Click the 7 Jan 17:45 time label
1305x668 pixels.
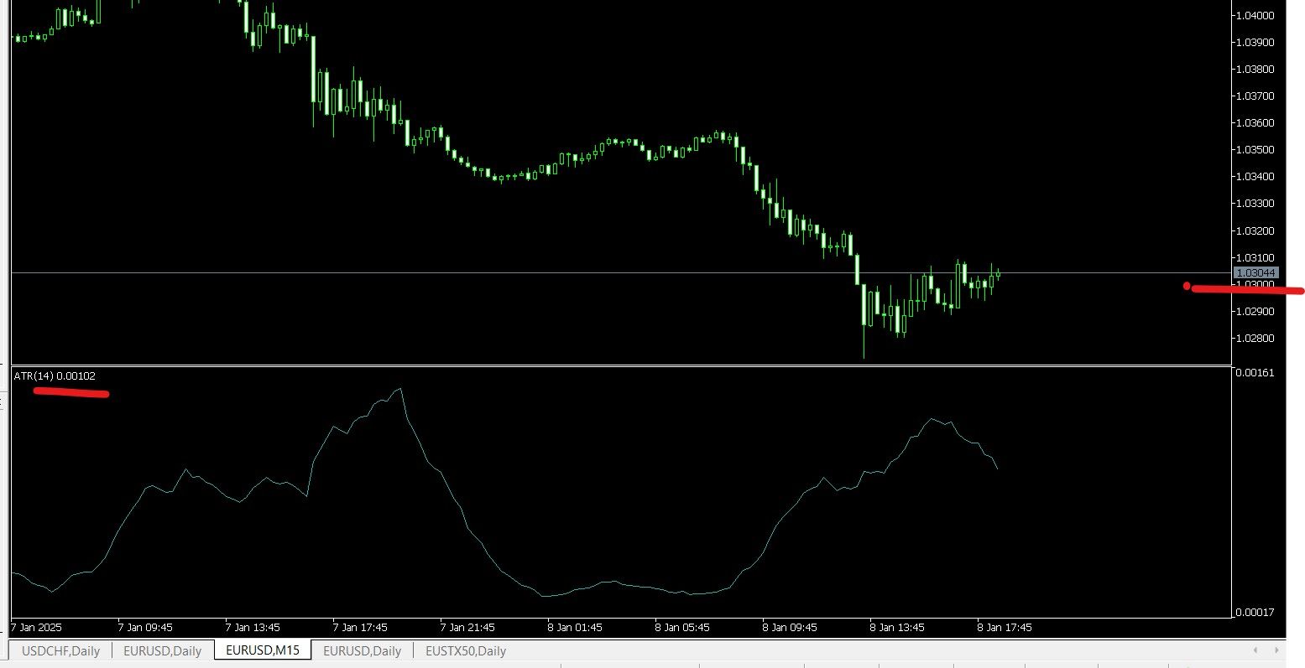pyautogui.click(x=360, y=627)
